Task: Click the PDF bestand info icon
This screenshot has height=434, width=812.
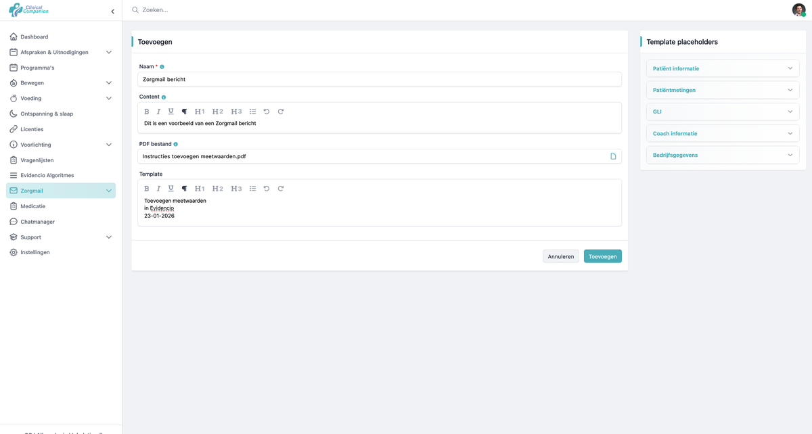Action: pyautogui.click(x=176, y=144)
